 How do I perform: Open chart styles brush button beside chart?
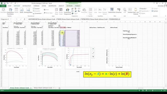[93, 53]
